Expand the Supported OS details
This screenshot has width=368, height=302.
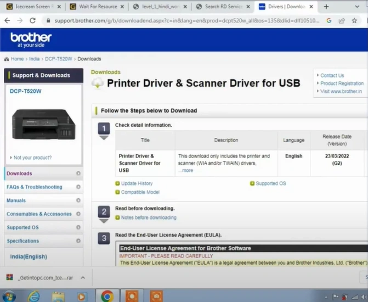click(x=270, y=183)
